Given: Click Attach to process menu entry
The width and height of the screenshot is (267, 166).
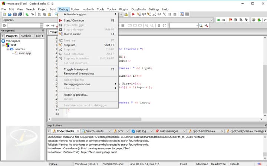Looking at the screenshot, I should coord(76,94).
